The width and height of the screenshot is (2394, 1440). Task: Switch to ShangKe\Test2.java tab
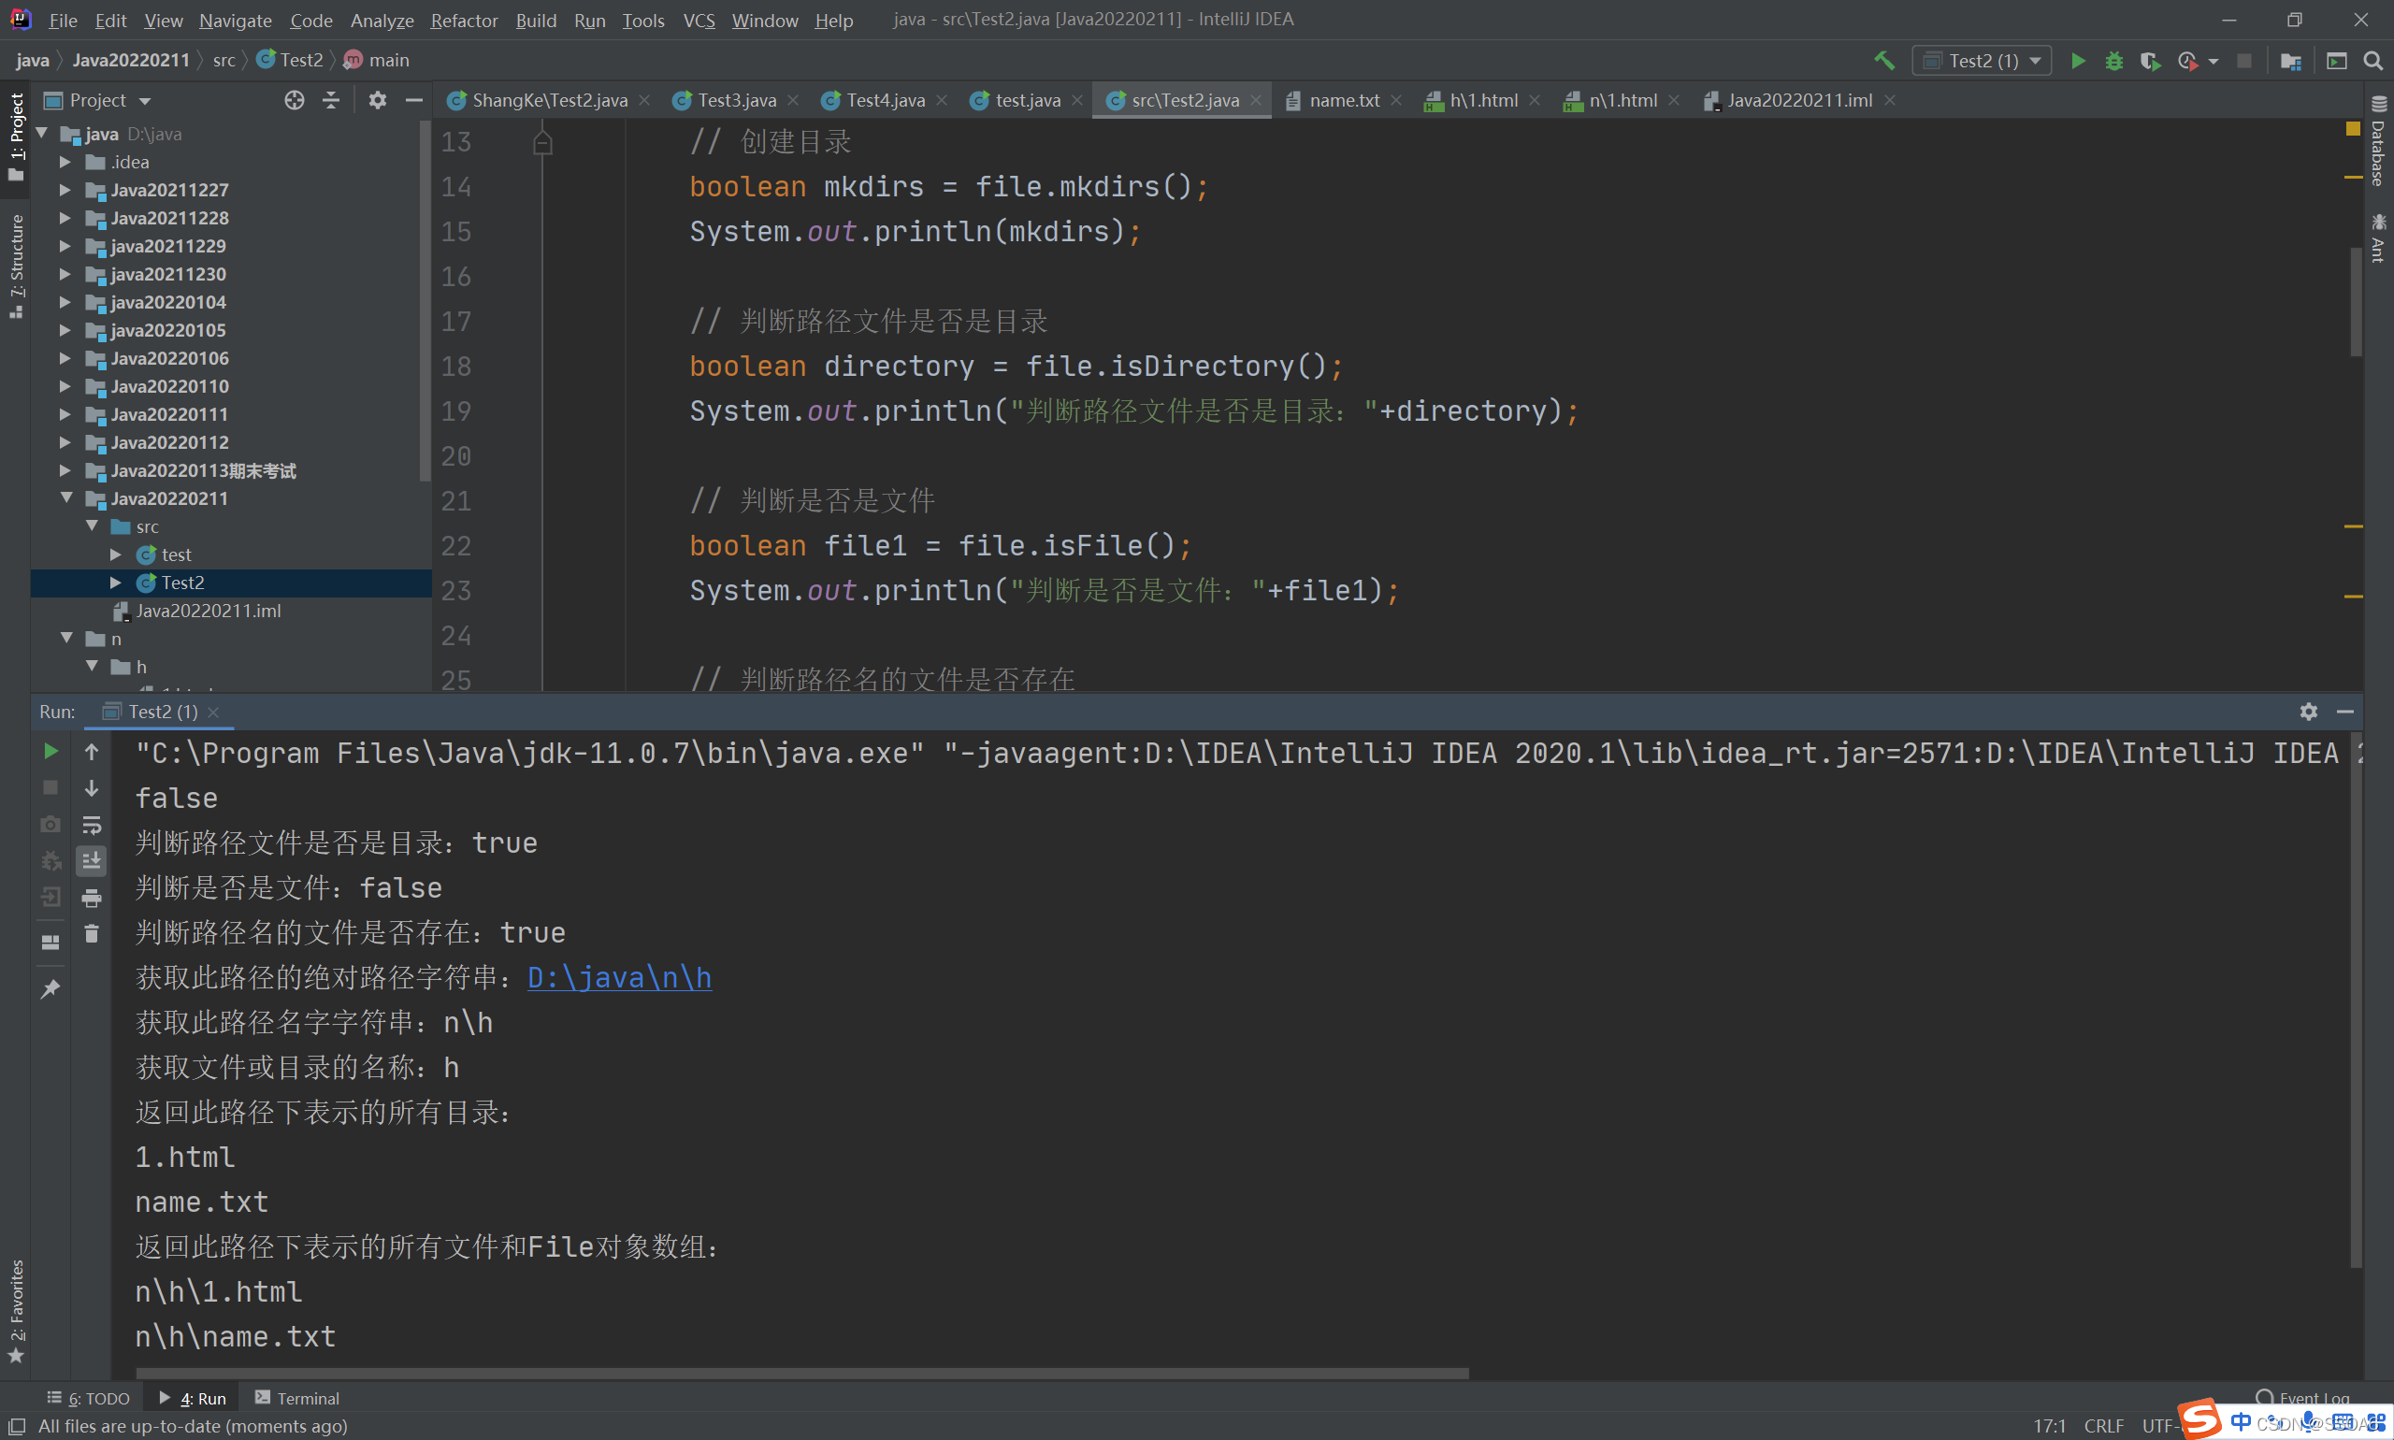tap(549, 100)
